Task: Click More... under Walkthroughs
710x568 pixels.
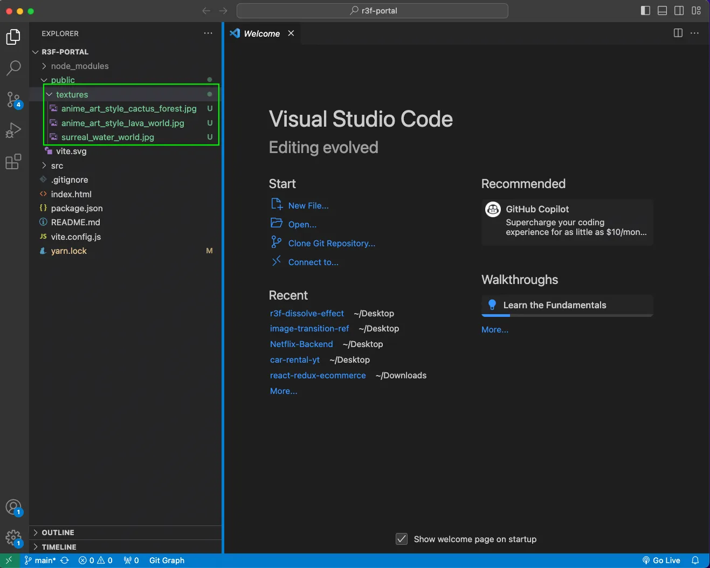Action: pos(495,329)
